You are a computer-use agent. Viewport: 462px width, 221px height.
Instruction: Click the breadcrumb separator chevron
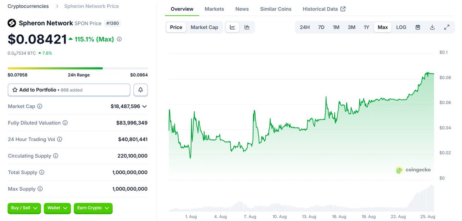[57, 6]
